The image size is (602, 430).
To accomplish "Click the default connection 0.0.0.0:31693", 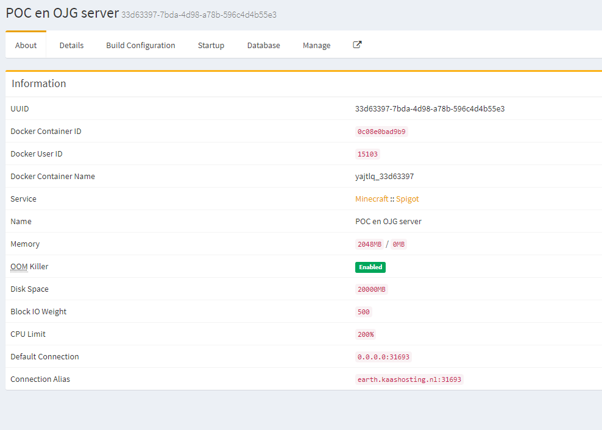I will pos(383,357).
